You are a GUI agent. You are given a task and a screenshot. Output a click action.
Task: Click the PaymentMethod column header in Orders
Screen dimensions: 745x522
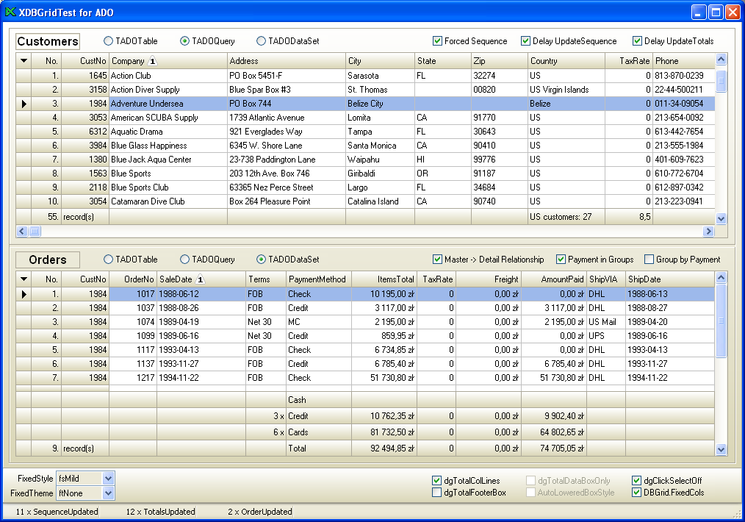pos(318,279)
